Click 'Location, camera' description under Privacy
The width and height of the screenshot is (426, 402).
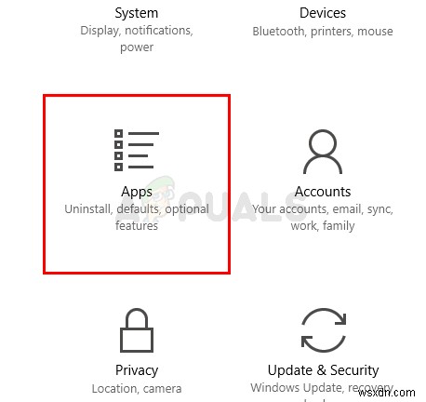click(137, 389)
